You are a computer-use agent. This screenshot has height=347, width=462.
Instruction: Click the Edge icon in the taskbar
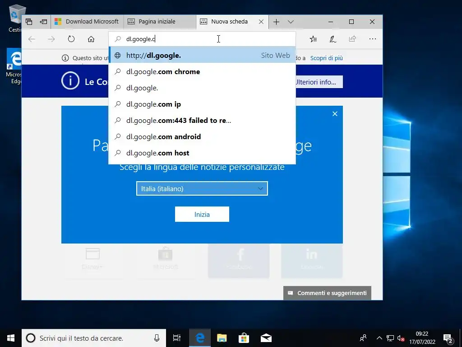tap(200, 338)
